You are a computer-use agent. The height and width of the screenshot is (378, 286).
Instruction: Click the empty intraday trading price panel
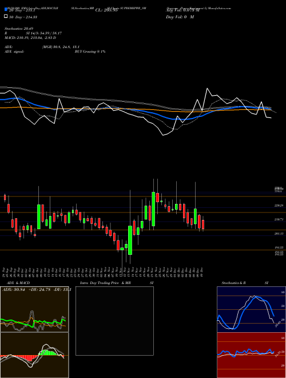pos(114,321)
